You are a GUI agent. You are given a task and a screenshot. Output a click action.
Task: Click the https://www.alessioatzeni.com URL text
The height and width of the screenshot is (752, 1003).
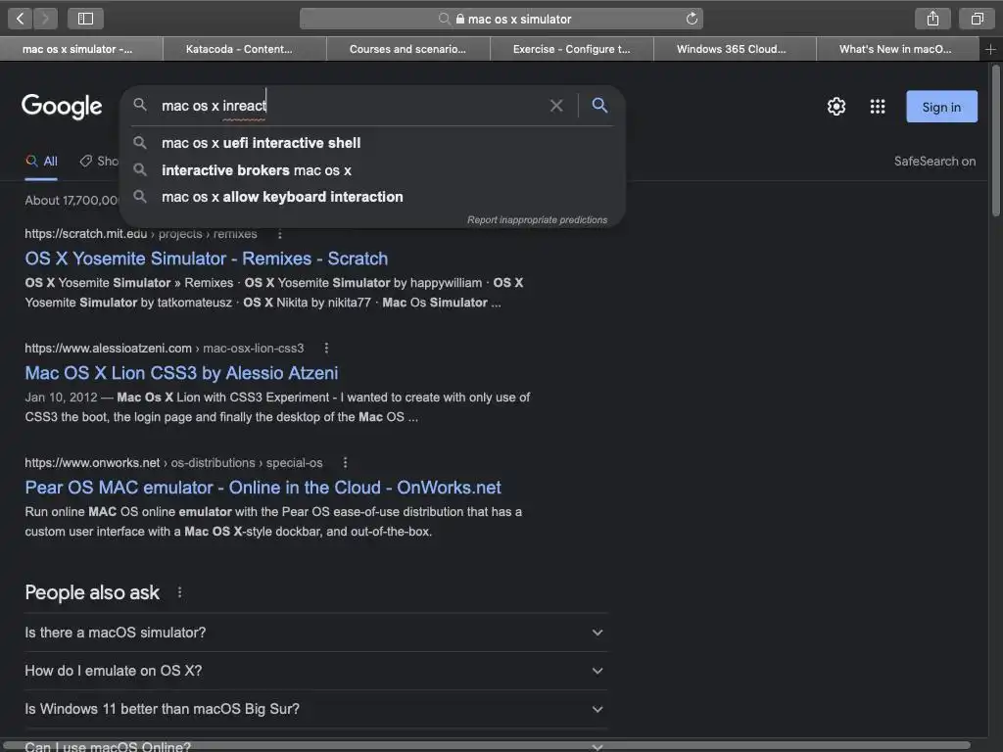(x=108, y=348)
